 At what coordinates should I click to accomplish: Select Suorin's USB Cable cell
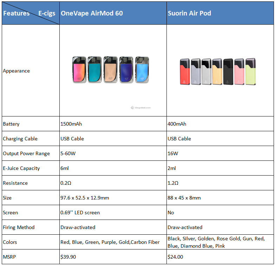click(220, 138)
